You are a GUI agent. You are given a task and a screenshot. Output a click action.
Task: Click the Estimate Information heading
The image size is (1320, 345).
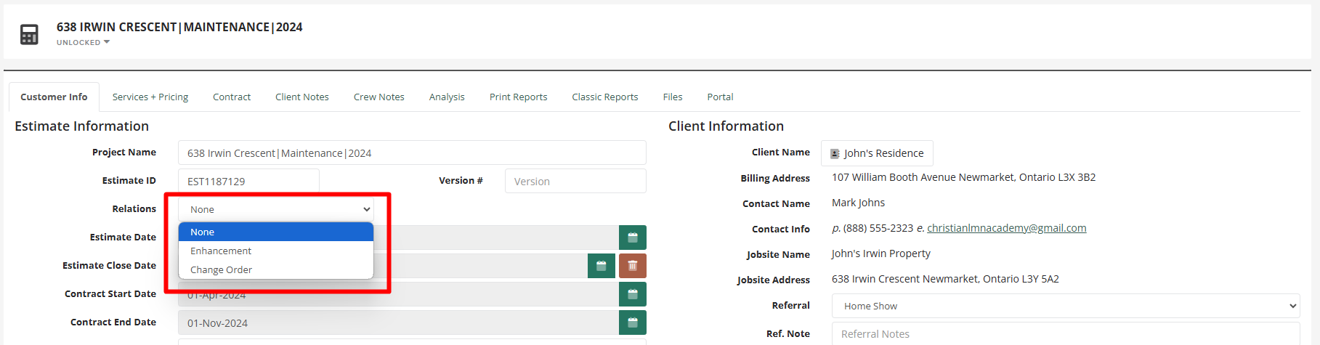[81, 126]
